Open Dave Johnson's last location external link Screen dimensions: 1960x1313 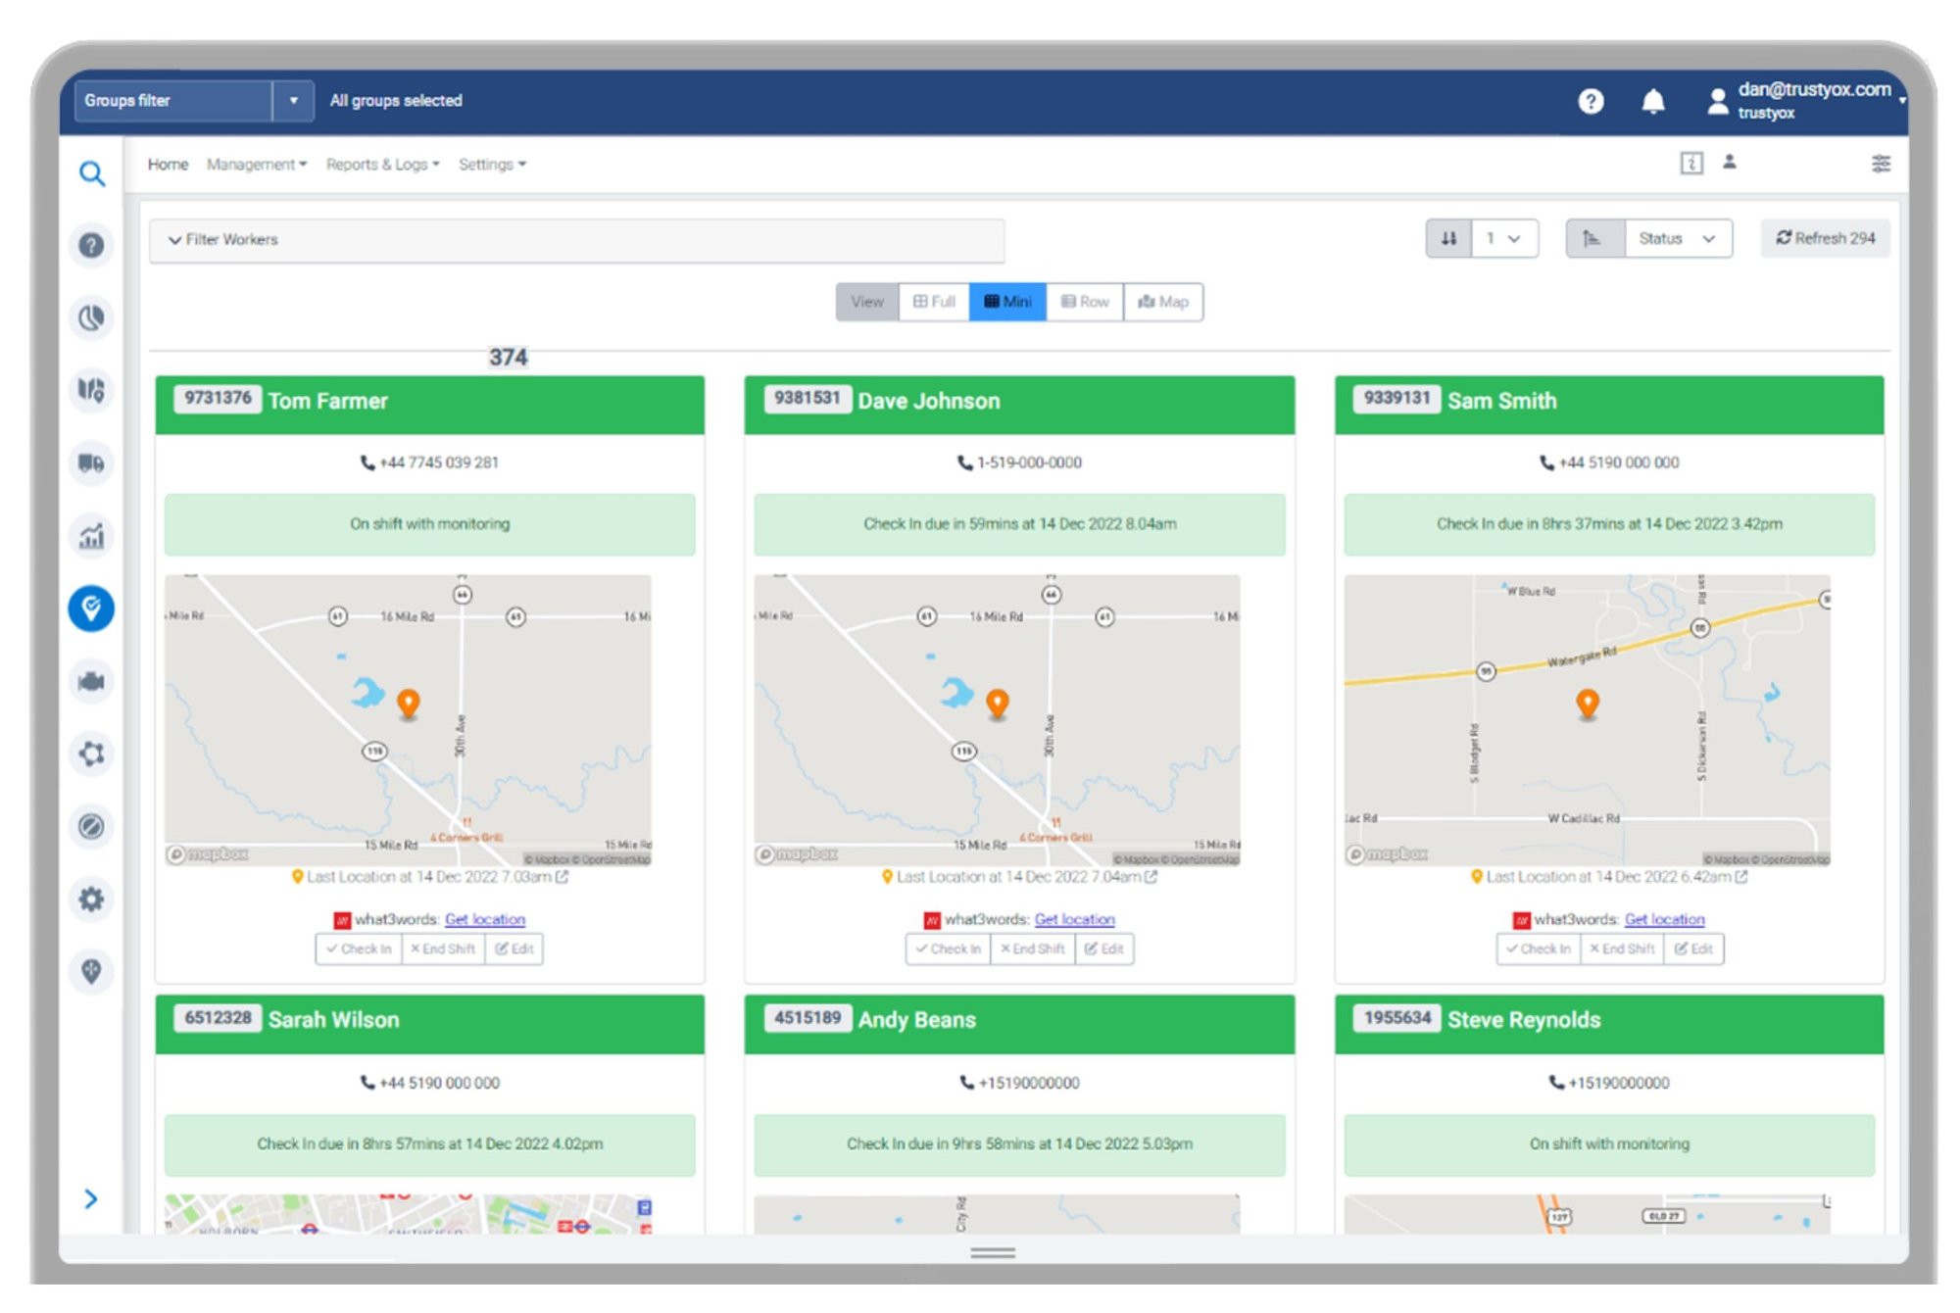pos(1151,877)
